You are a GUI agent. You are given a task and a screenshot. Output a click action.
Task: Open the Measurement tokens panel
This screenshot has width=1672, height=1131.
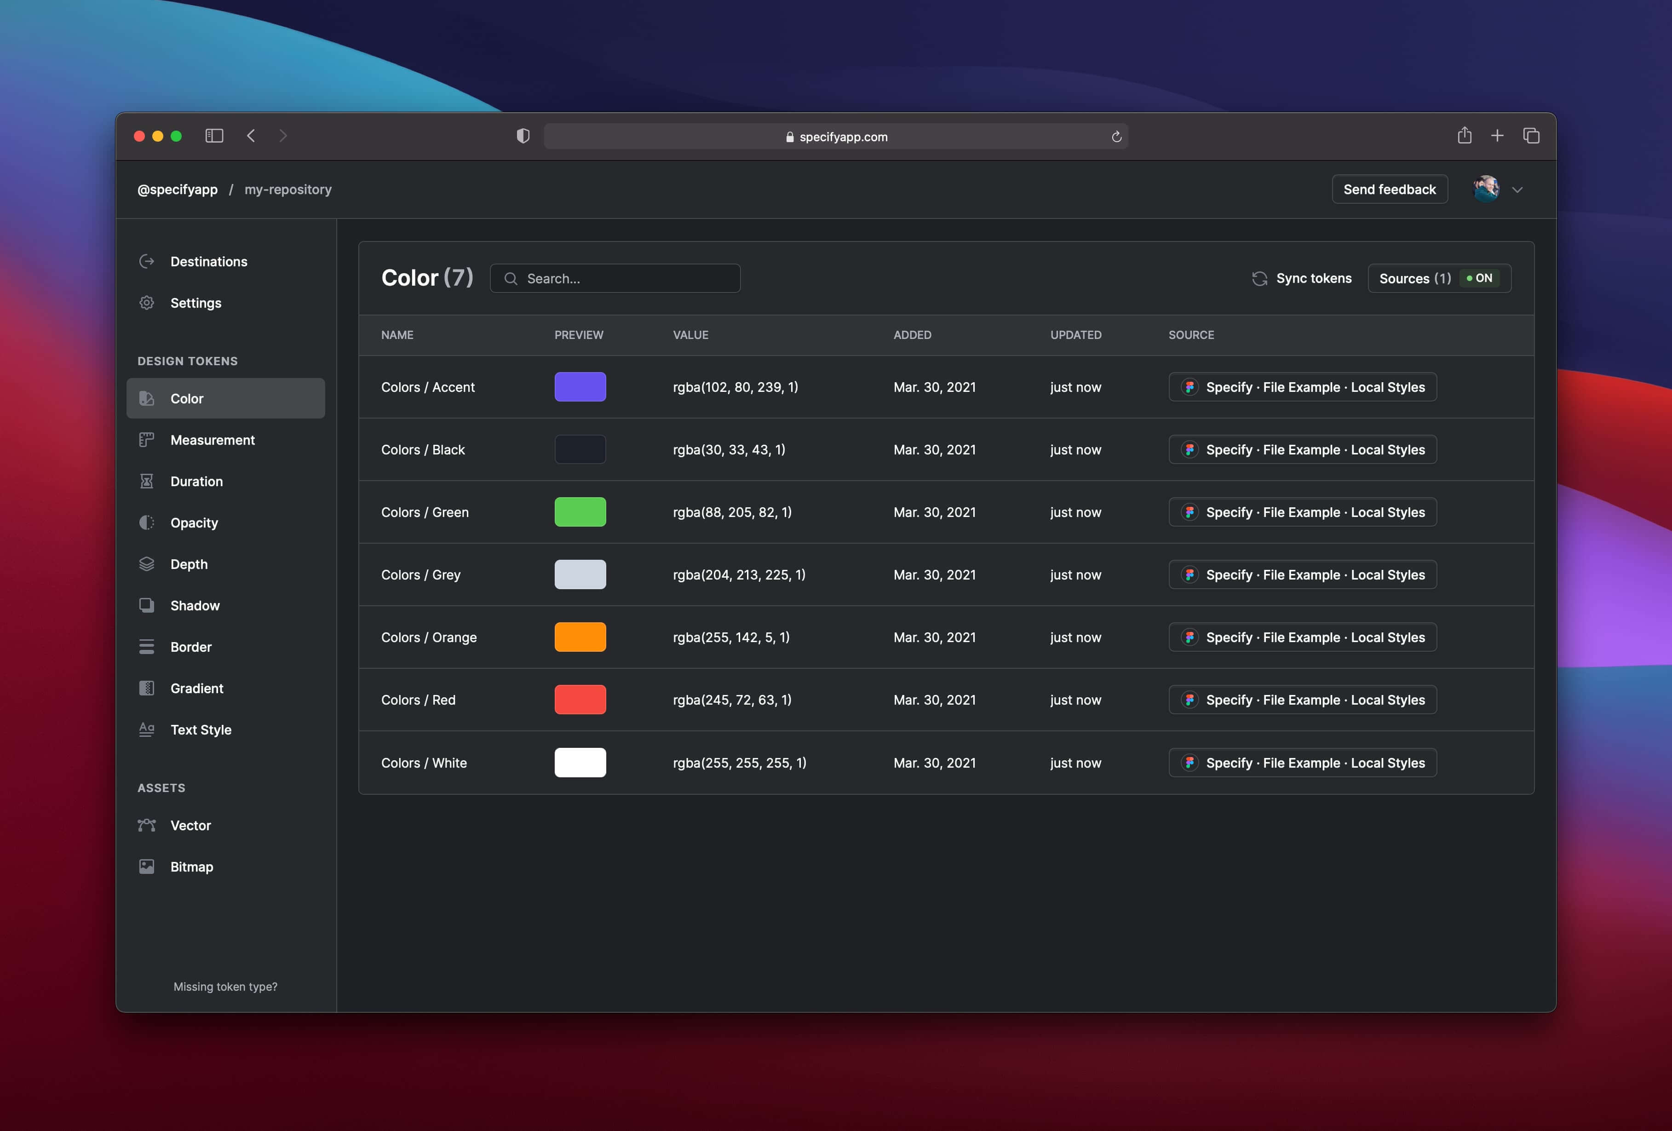point(212,440)
